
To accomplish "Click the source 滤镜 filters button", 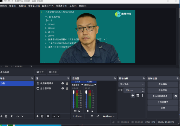I will pyautogui.click(x=53, y=72).
